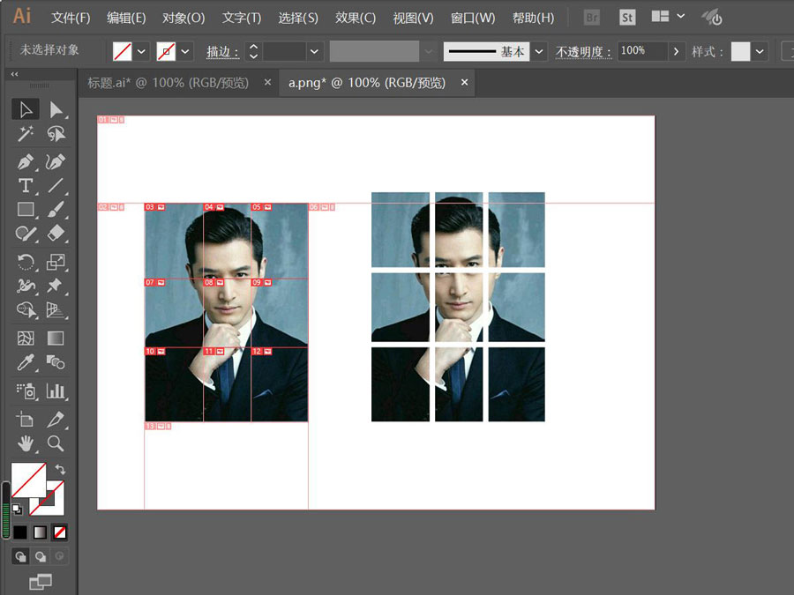Set paint mode to None

(60, 532)
